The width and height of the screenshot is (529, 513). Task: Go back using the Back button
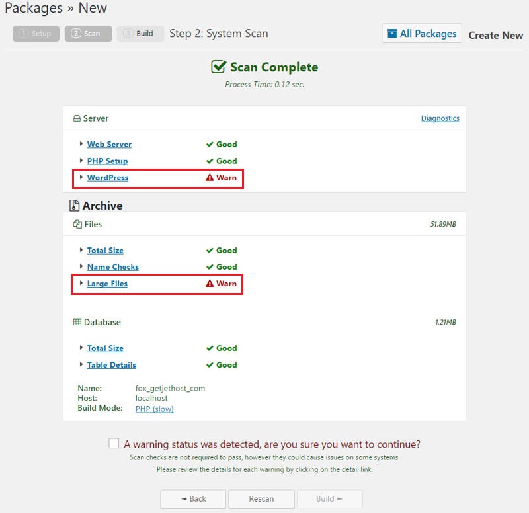(x=193, y=498)
